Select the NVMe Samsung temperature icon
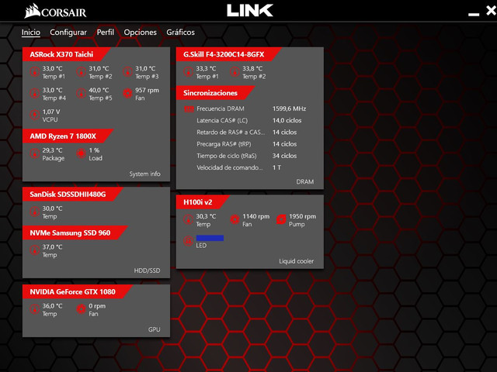 [x=35, y=250]
